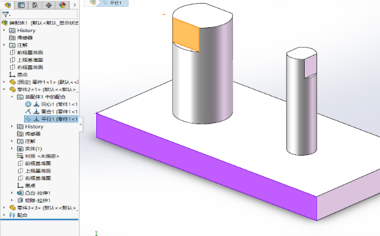Select the 配合 paperclip mates folder
Image resolution: width=380 pixels, height=236 pixels.
(x=18, y=215)
